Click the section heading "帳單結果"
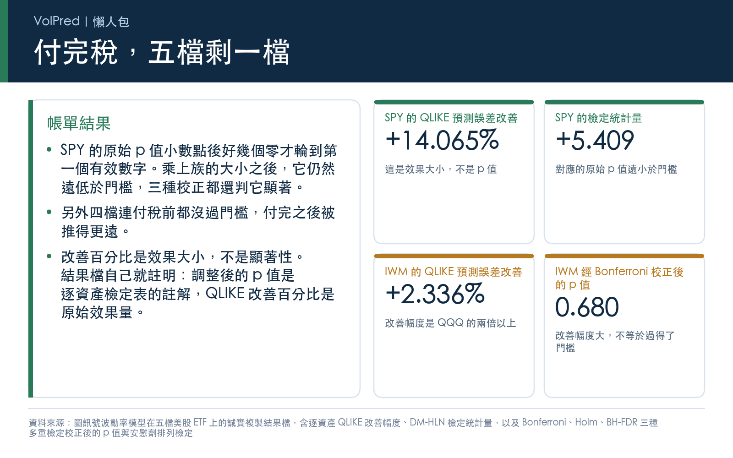Viewport: 733px width, 458px height. click(x=79, y=123)
